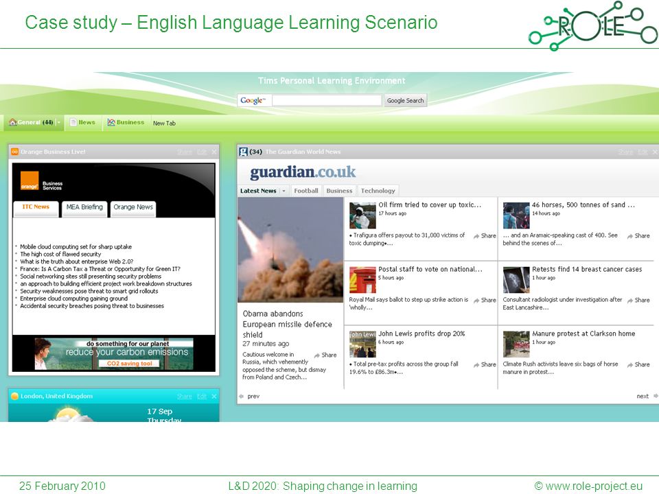The width and height of the screenshot is (659, 494).
Task: Switch to the Business page tab
Action: point(126,122)
